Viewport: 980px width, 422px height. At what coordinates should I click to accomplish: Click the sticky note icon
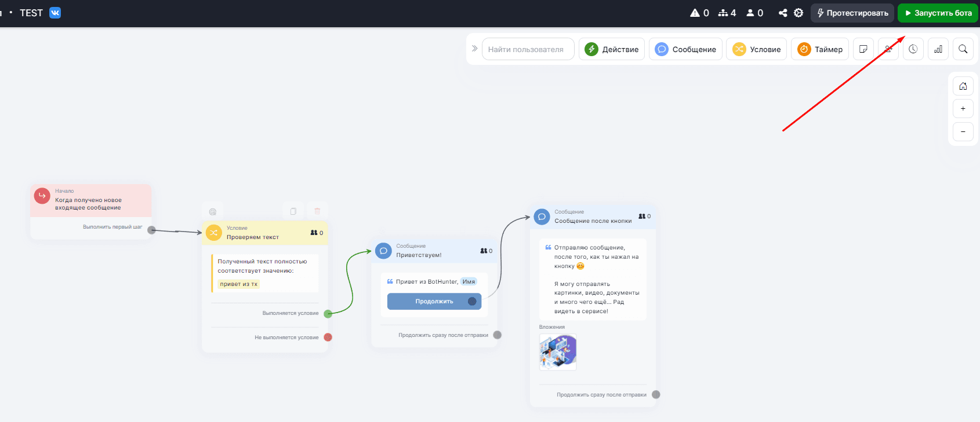(x=863, y=49)
